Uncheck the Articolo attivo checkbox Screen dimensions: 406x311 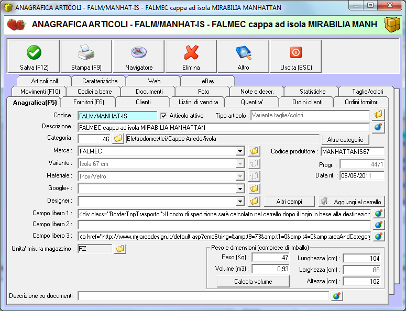(x=163, y=115)
